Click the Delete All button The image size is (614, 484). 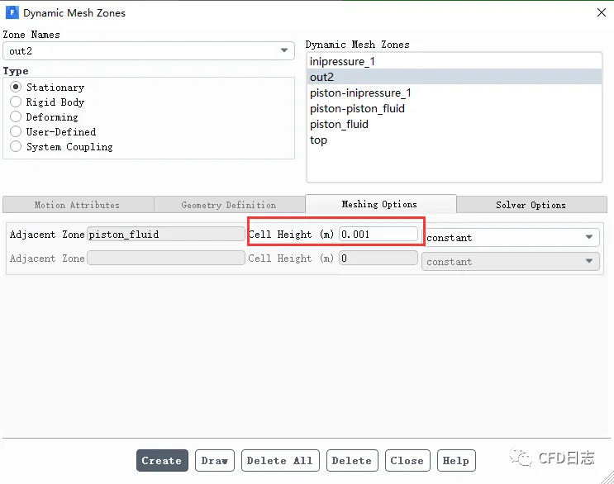[279, 461]
